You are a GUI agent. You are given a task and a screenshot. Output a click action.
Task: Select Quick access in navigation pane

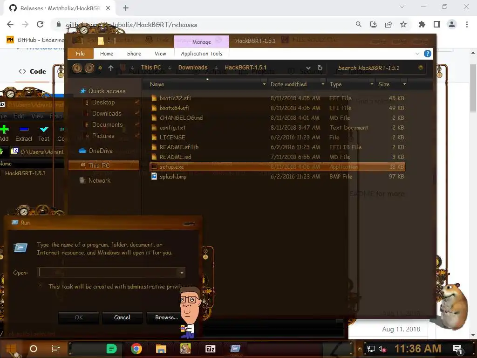click(x=103, y=91)
